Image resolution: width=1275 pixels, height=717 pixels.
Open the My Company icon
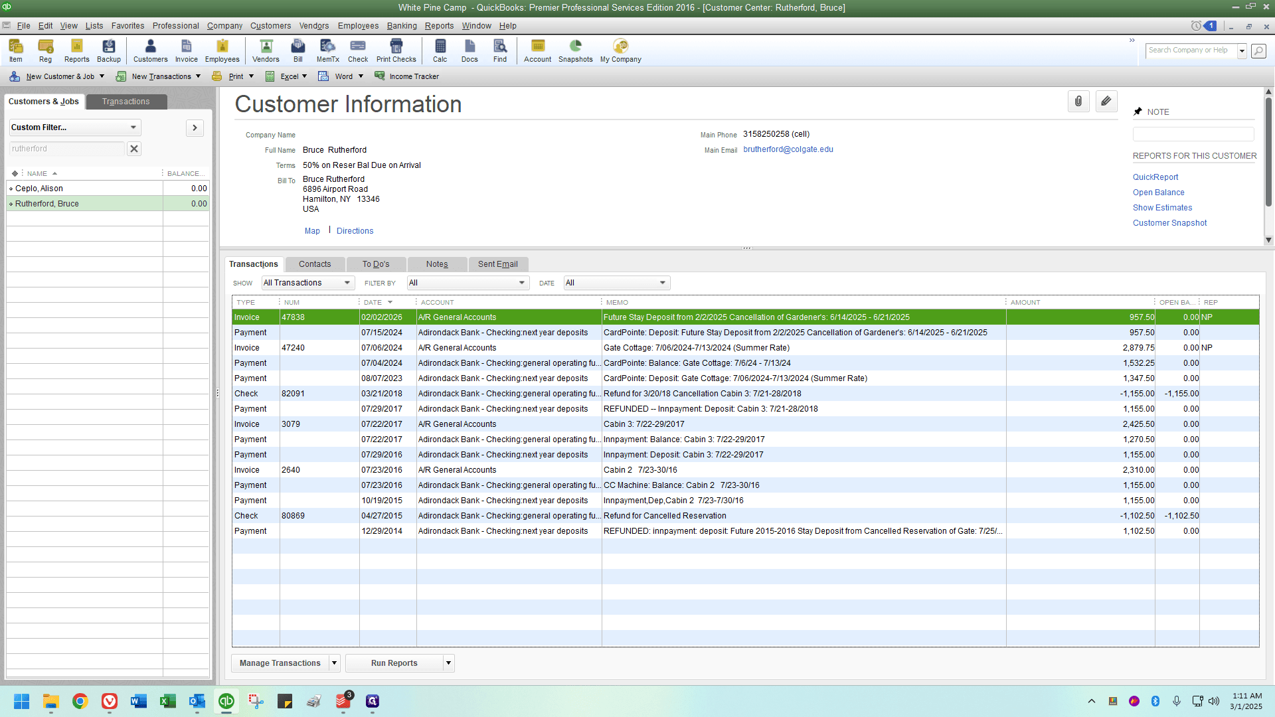tap(621, 50)
